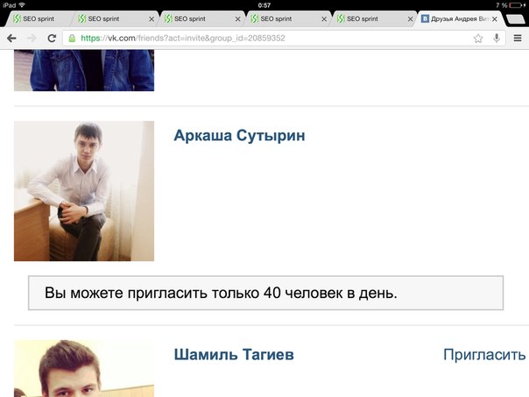The width and height of the screenshot is (529, 397).
Task: Bookmark the page with the star icon
Action: coord(478,39)
